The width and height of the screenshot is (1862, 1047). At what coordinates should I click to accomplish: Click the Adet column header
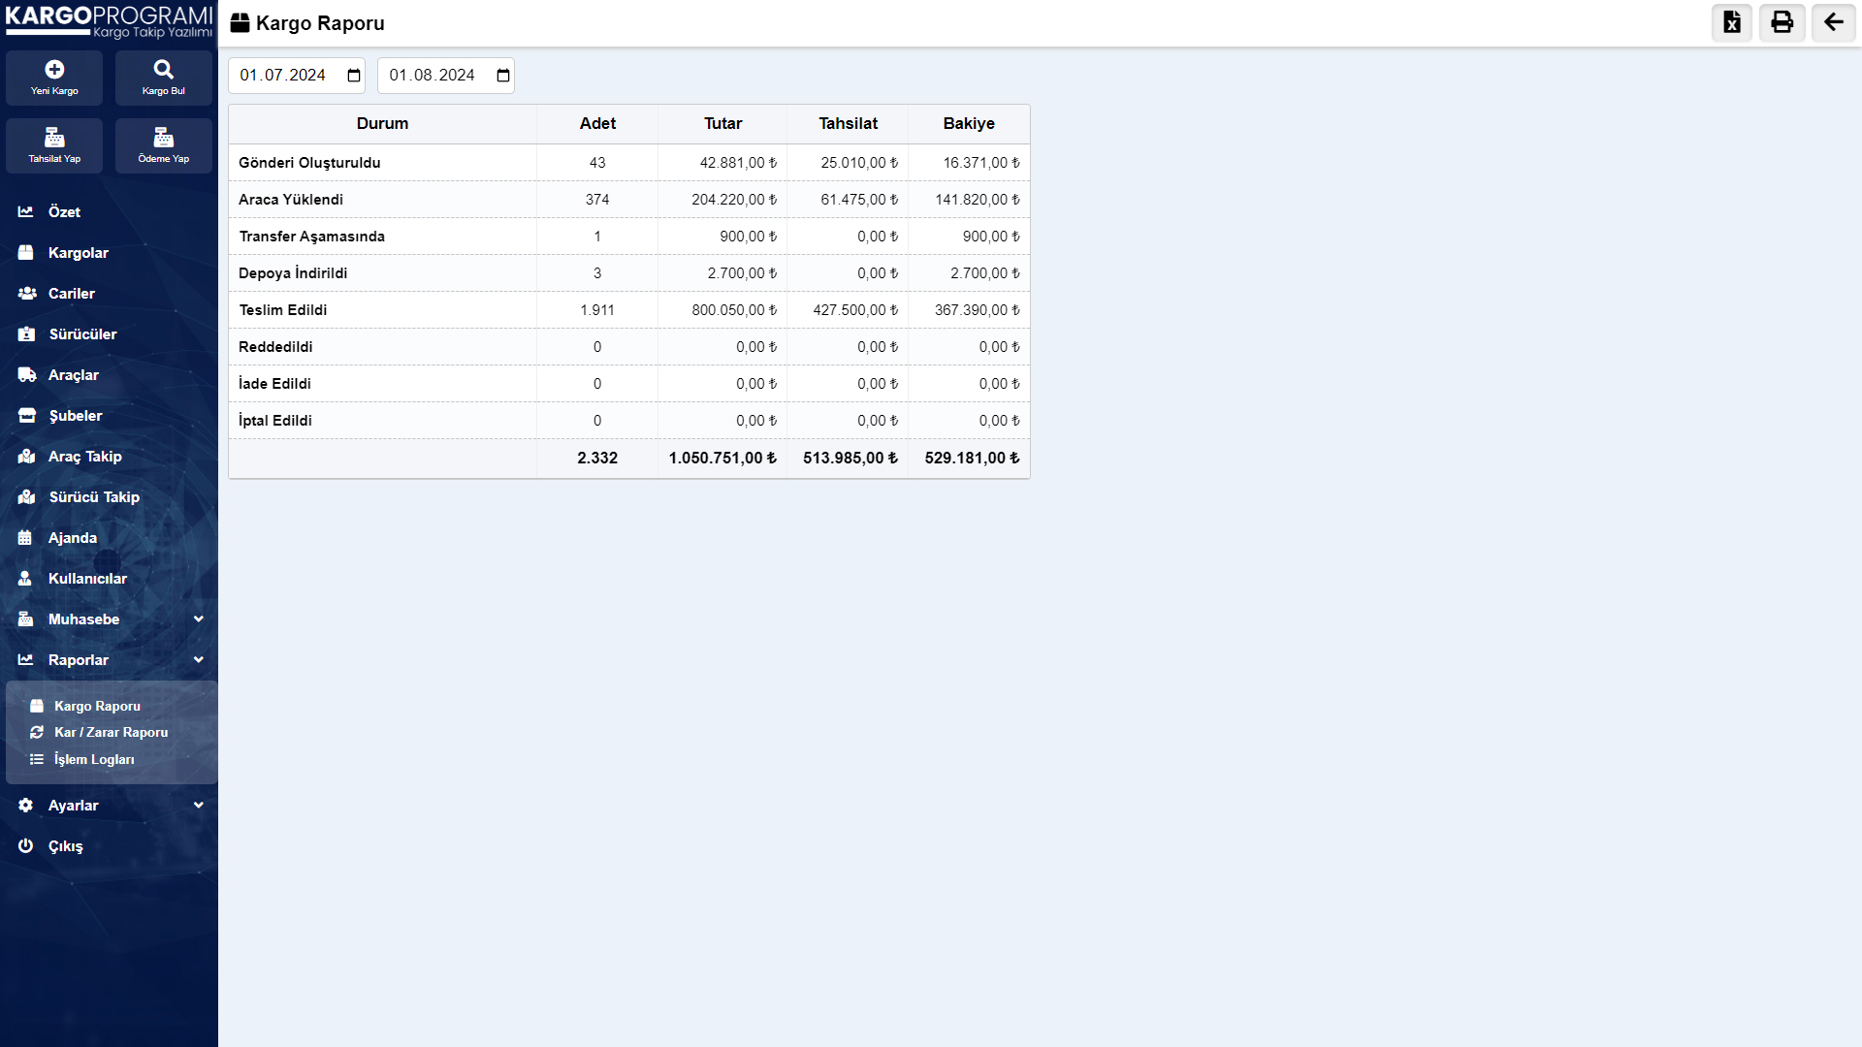tap(597, 123)
